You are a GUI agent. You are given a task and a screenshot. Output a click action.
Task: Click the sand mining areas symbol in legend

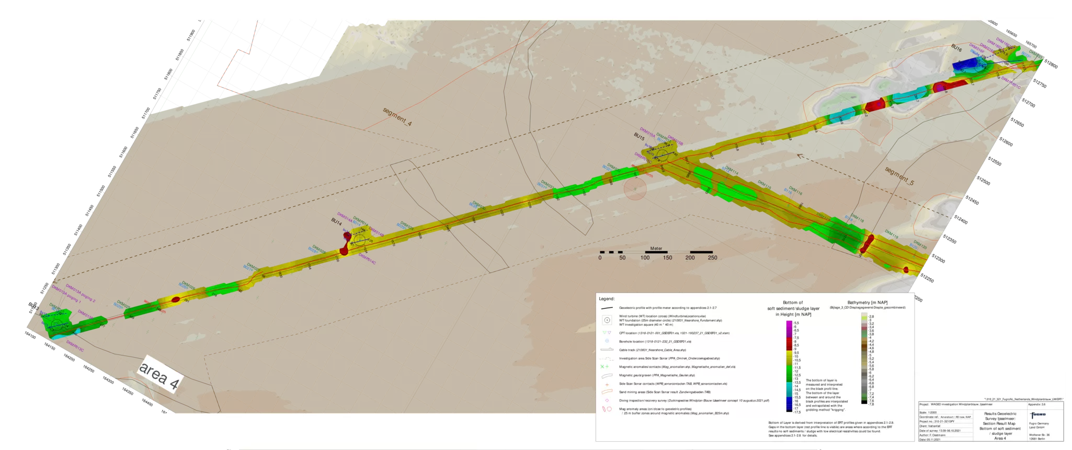click(607, 392)
